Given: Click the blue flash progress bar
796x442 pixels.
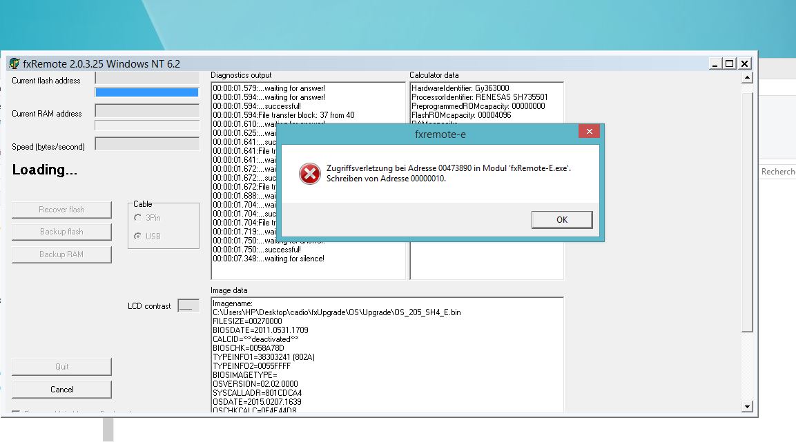Looking at the screenshot, I should [x=147, y=92].
